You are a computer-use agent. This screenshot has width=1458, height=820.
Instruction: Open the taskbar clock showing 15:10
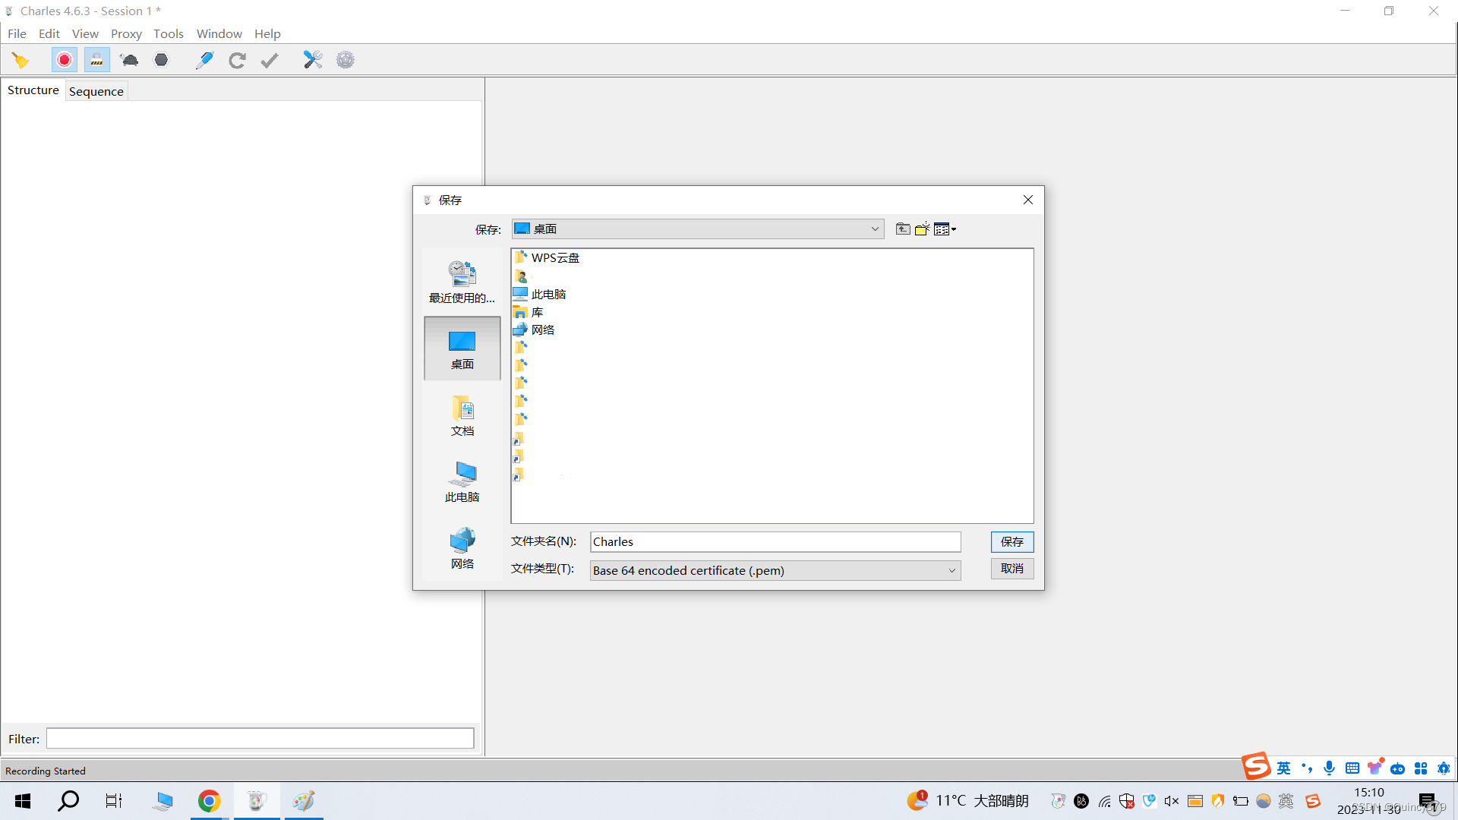click(x=1369, y=800)
